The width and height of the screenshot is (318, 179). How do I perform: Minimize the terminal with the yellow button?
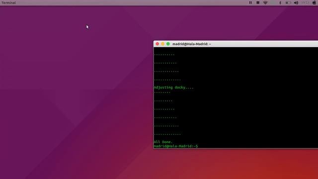pyautogui.click(x=162, y=44)
